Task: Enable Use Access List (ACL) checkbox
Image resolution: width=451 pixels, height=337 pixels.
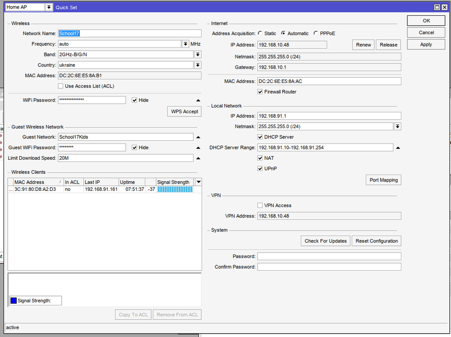Action: [x=61, y=86]
